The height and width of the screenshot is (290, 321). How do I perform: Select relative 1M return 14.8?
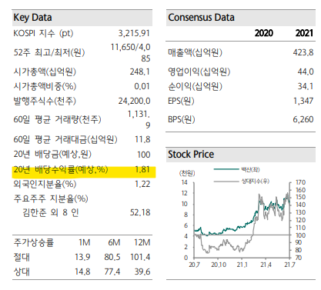coord(82,272)
